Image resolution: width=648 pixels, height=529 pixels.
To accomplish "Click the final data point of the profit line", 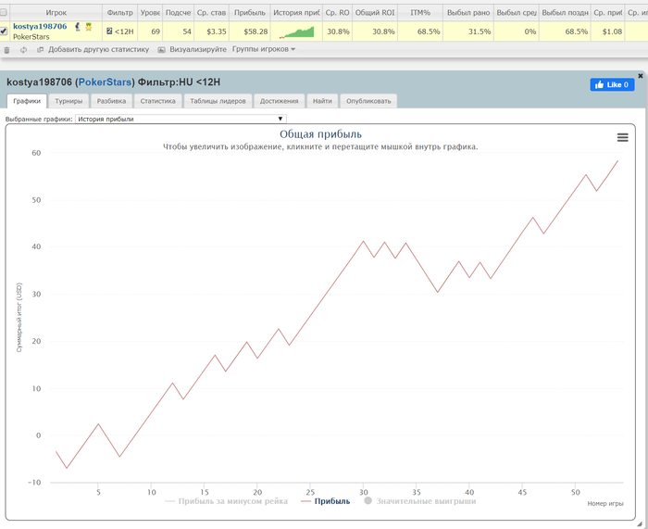I will click(617, 161).
